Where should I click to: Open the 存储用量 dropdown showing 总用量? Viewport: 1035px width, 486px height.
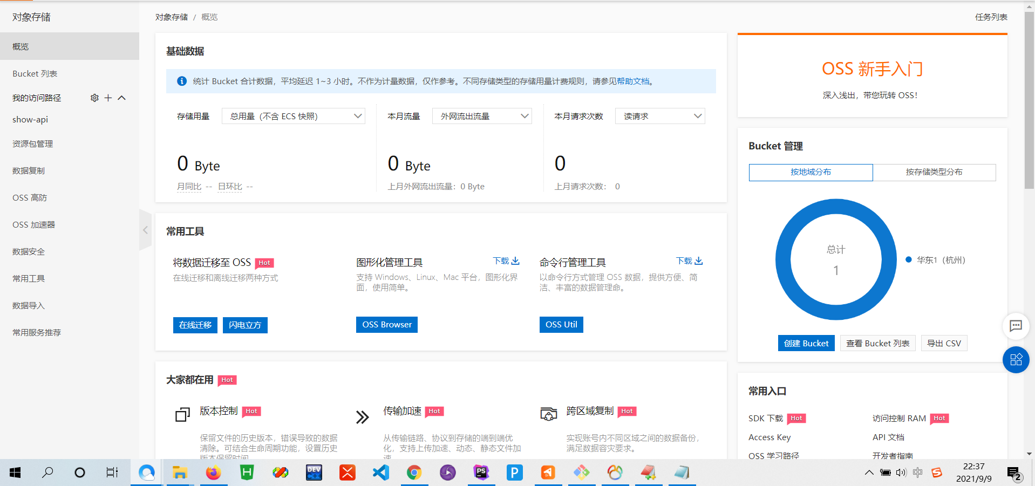pyautogui.click(x=293, y=115)
